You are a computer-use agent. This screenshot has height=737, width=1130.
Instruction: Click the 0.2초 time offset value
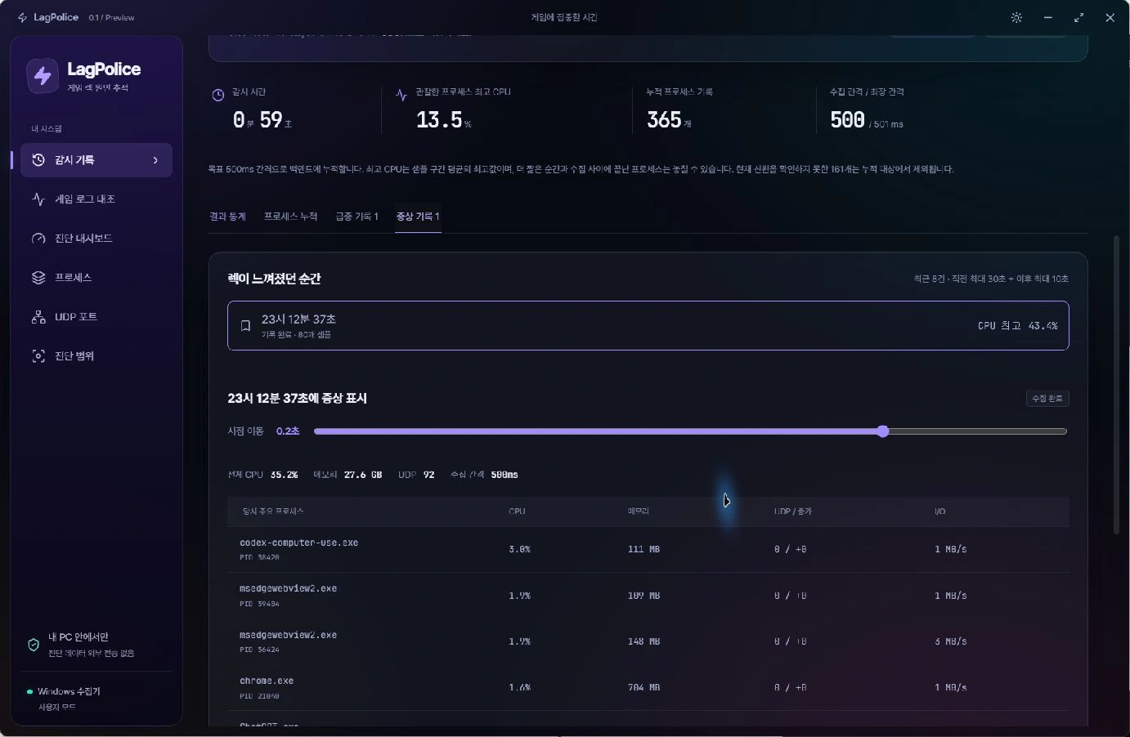(x=288, y=431)
